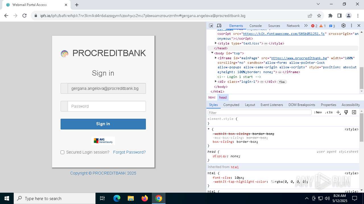This screenshot has width=364, height=204.
Task: Toggle computed styles sidebar icon
Action: [x=354, y=112]
